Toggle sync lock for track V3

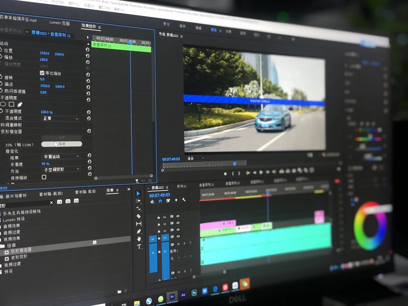172,223
